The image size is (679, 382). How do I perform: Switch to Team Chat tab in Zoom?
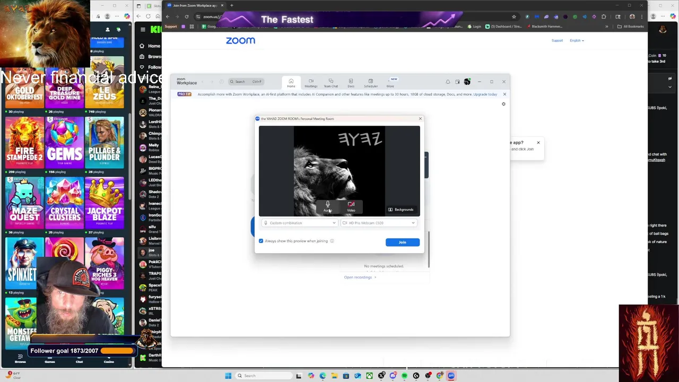pyautogui.click(x=330, y=83)
